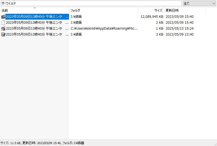Click the 12,089,945 KB size cell
217x146 pixels.
152,17
